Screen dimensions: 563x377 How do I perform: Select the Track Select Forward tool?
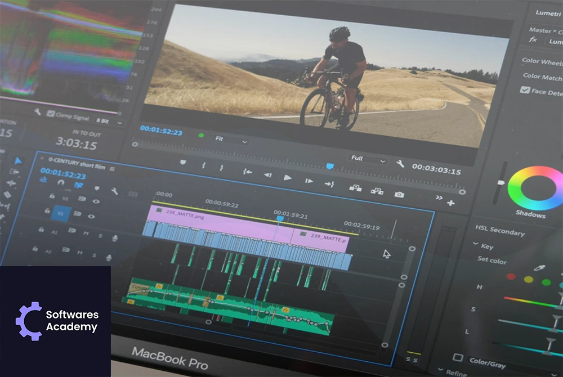click(15, 172)
